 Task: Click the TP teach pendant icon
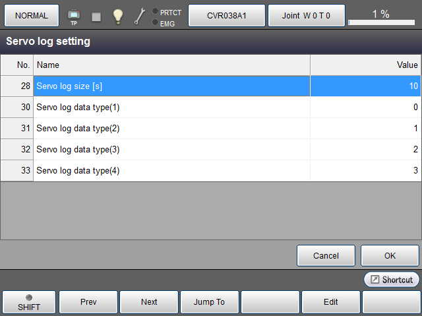coord(74,15)
